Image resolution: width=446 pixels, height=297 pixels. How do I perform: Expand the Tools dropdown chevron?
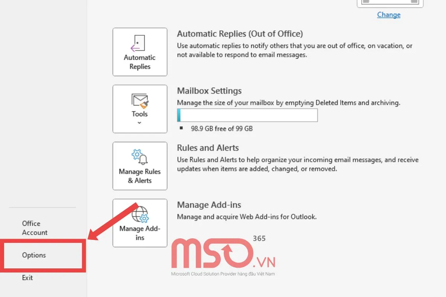point(139,123)
